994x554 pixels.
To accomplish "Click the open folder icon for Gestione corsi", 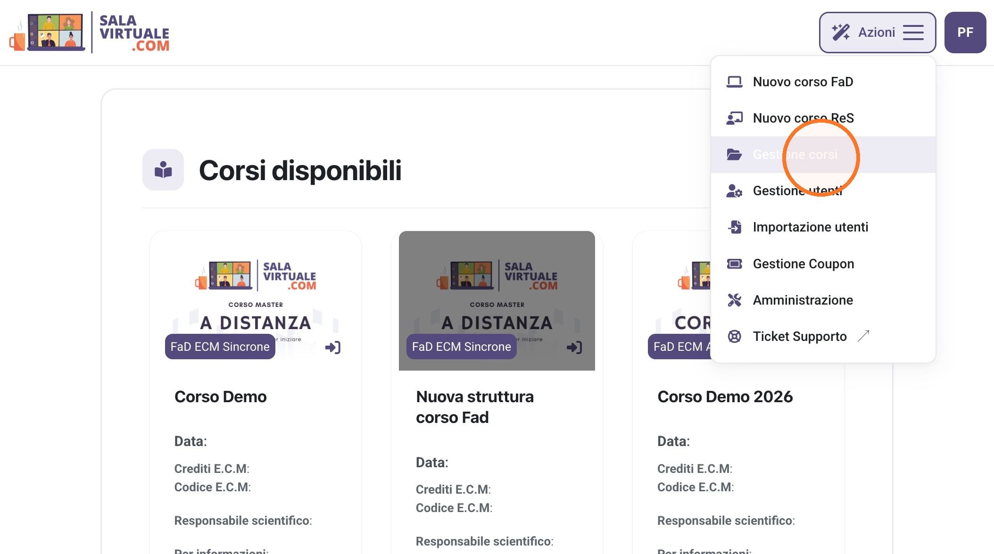I will (734, 155).
